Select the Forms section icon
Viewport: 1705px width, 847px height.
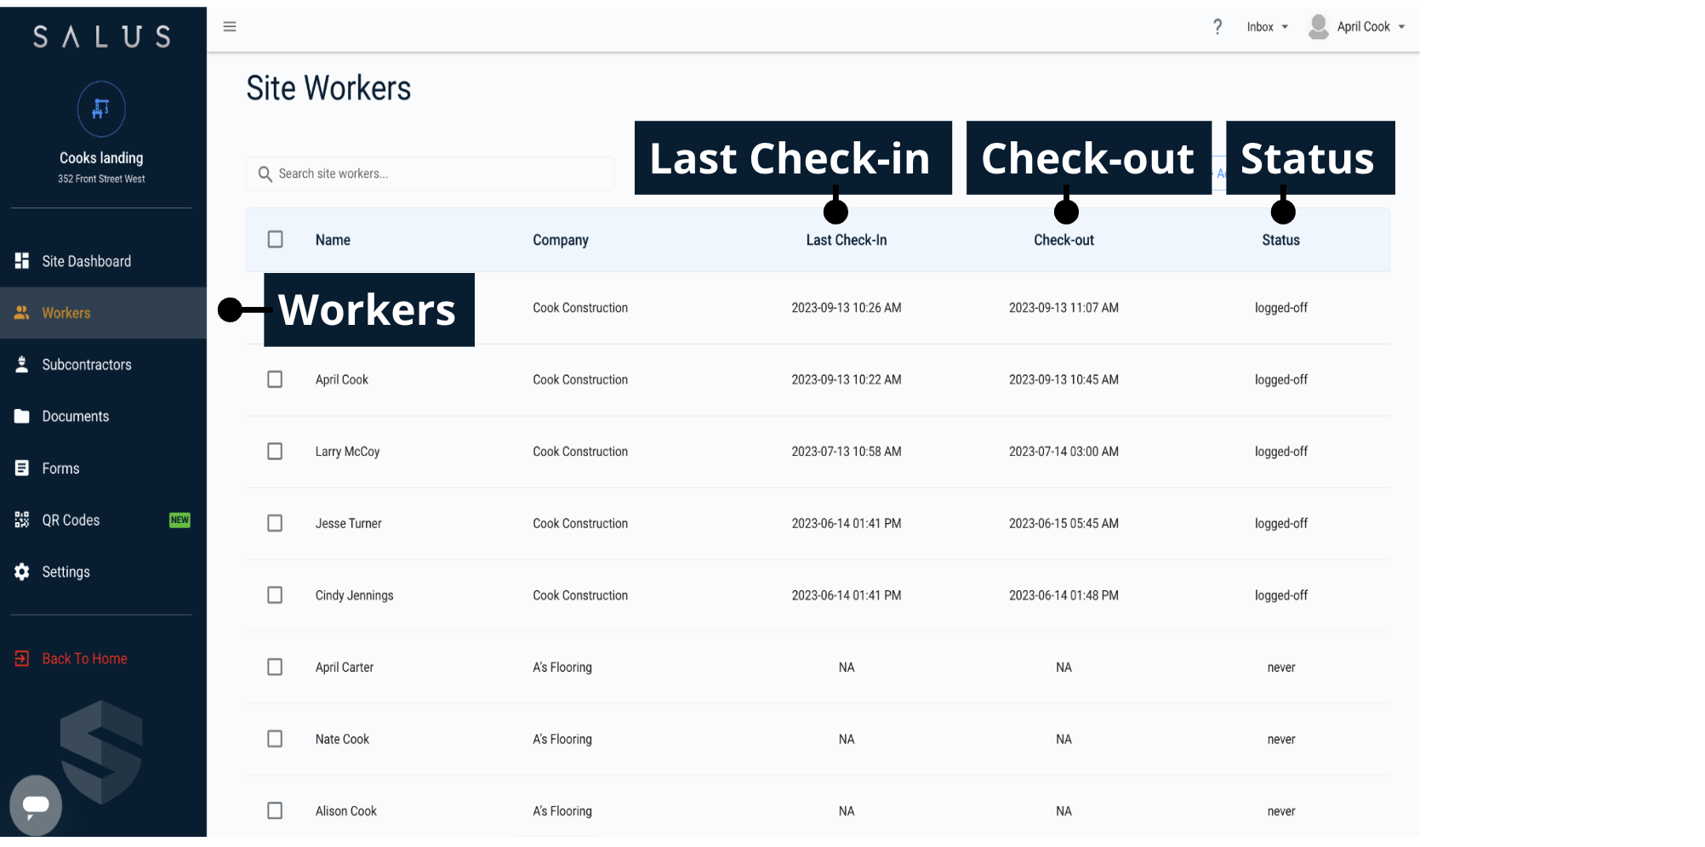pyautogui.click(x=21, y=468)
